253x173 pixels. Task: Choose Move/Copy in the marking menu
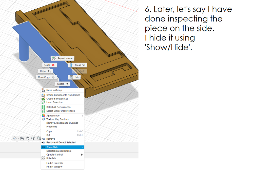point(46,77)
